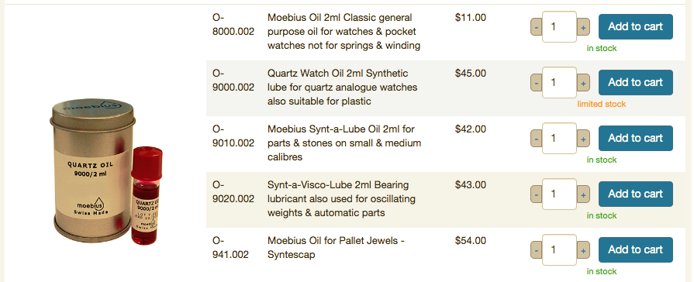This screenshot has height=282, width=694.
Task: Click plus button for Quartz Watch Oil
Action: tap(583, 83)
